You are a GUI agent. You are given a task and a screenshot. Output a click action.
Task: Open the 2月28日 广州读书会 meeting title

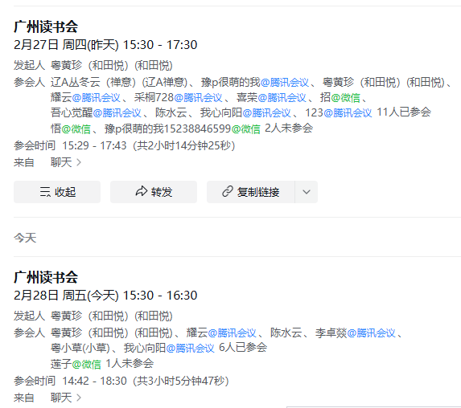(46, 277)
